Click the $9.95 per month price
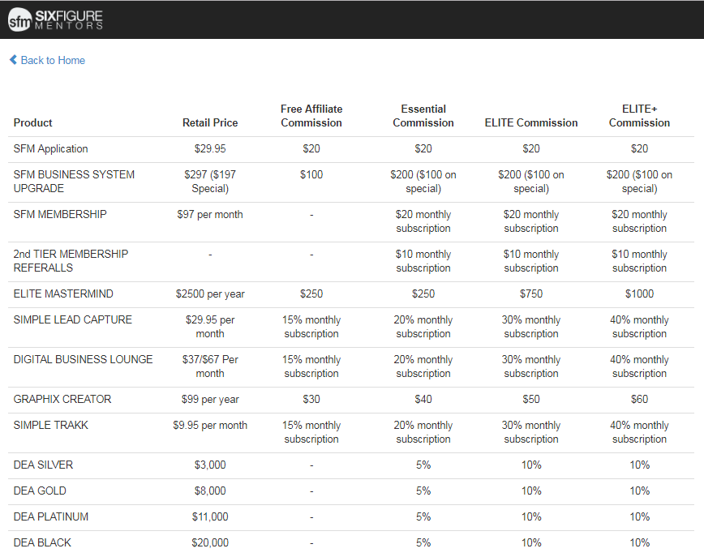This screenshot has width=704, height=557. tap(210, 425)
